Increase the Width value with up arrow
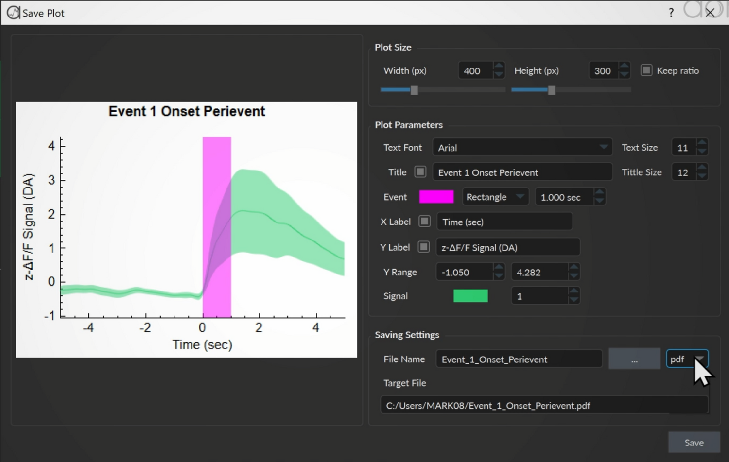The height and width of the screenshot is (462, 729). (499, 66)
